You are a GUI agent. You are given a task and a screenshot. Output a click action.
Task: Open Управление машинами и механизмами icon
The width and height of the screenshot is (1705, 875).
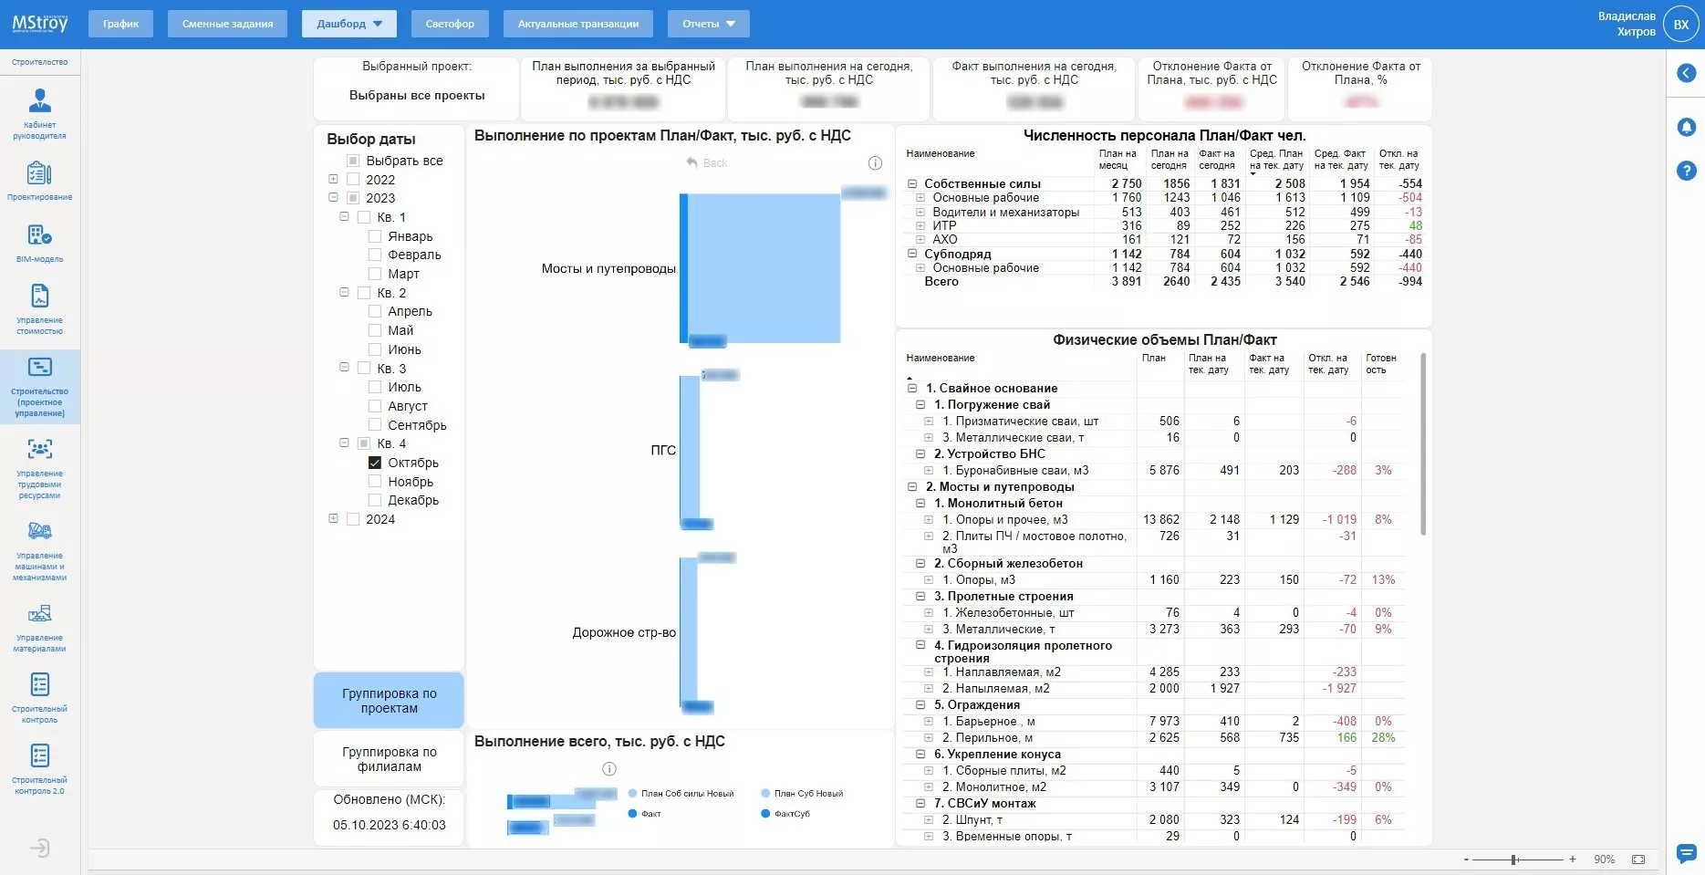tap(39, 532)
